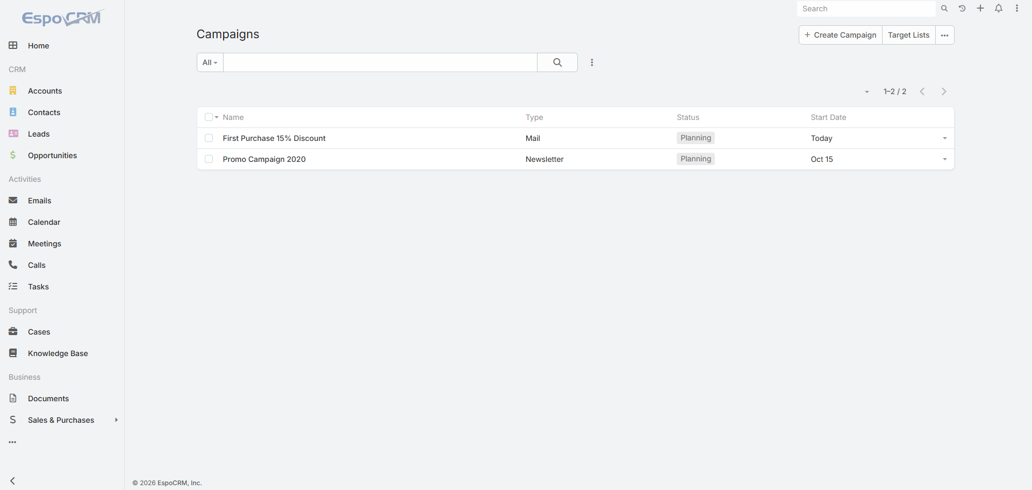Click the campaign filter text field
The image size is (1032, 490).
pyautogui.click(x=380, y=62)
